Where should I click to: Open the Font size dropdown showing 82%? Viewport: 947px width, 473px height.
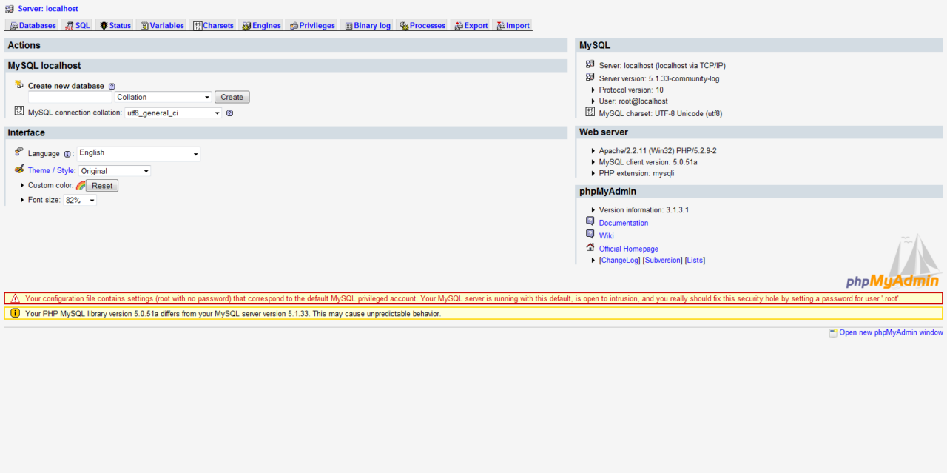[x=80, y=201]
